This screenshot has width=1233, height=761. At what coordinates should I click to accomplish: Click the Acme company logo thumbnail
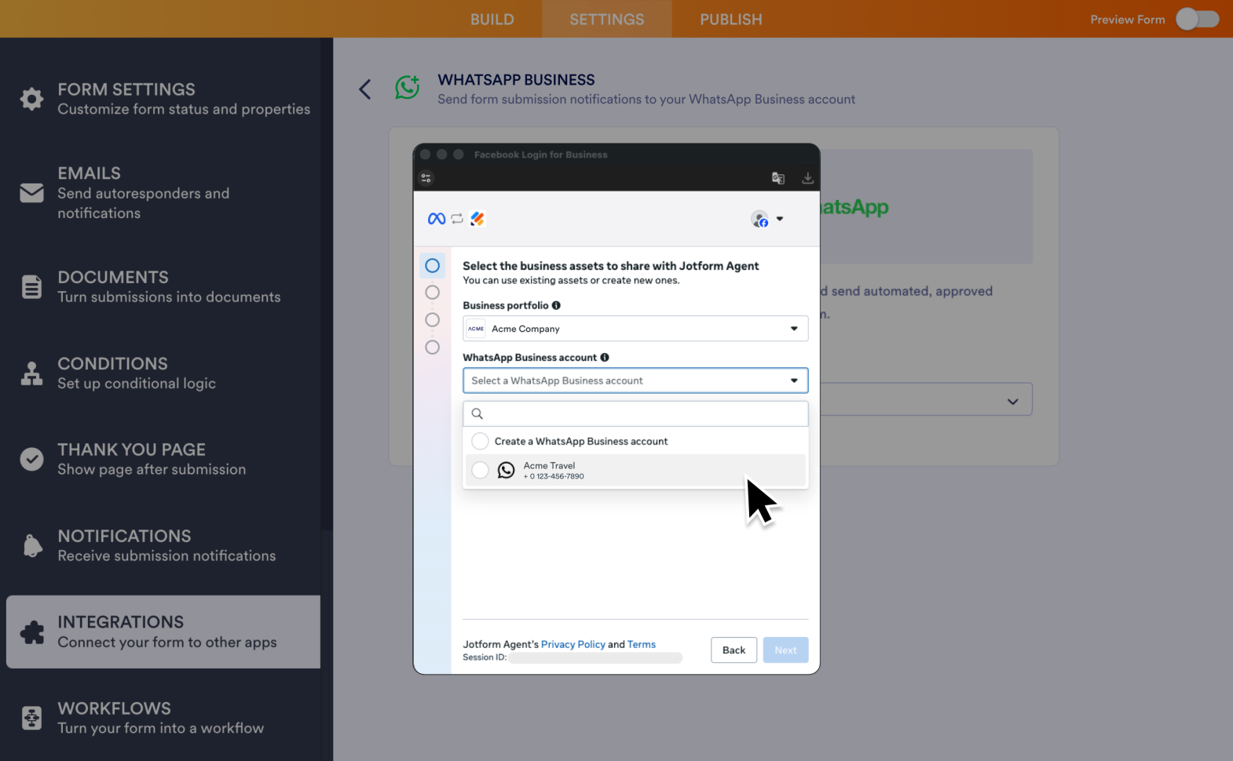point(476,329)
